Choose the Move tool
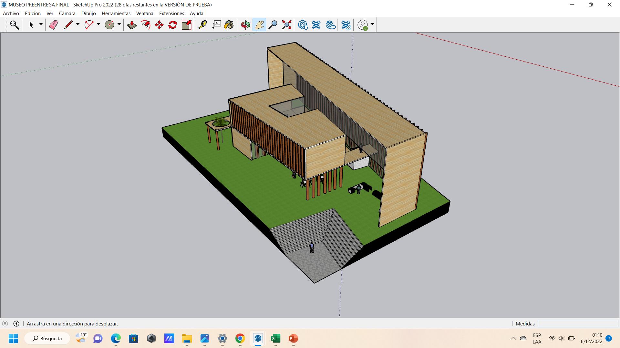This screenshot has width=620, height=348. [159, 25]
